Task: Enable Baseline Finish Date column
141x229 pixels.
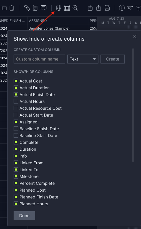Action: pos(16,129)
